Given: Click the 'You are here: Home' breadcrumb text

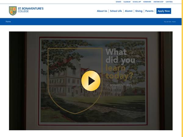Looking at the screenshot, I should coord(170,22).
